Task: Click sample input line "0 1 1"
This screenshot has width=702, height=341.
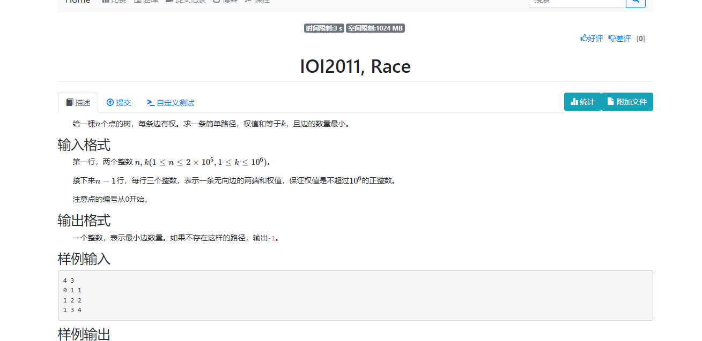Action: 72,290
